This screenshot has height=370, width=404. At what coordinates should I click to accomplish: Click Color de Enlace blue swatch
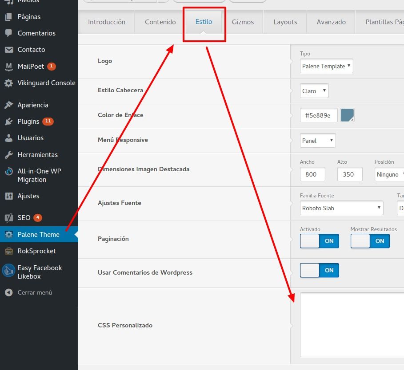(347, 115)
